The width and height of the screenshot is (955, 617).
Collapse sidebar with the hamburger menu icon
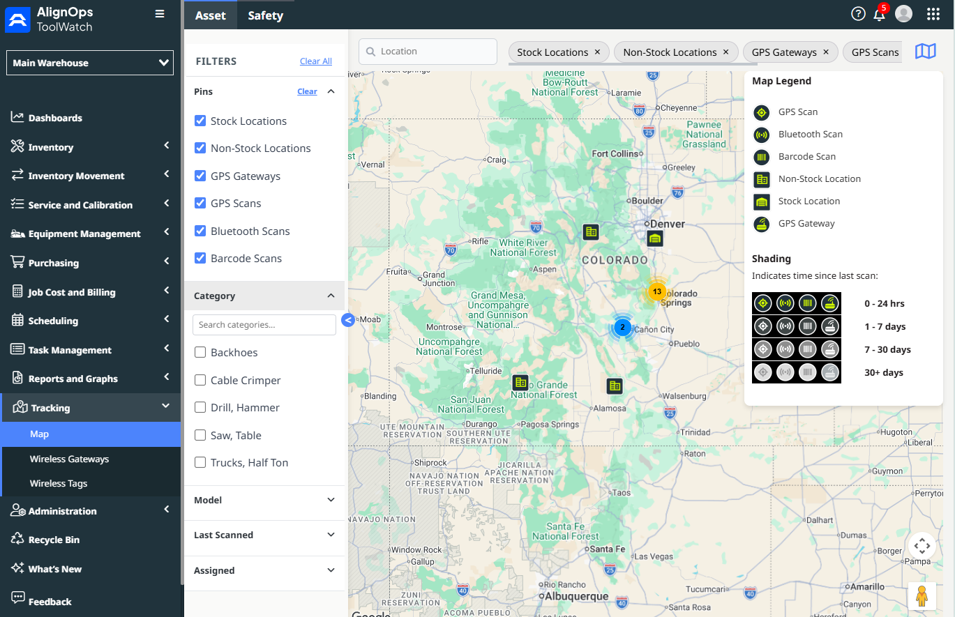tap(160, 14)
